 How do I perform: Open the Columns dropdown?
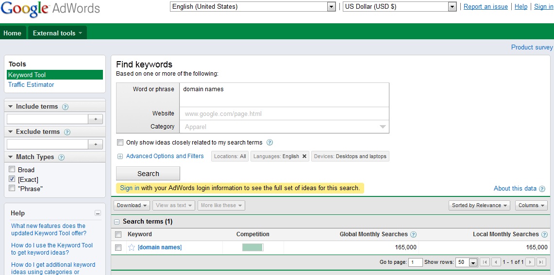click(531, 206)
